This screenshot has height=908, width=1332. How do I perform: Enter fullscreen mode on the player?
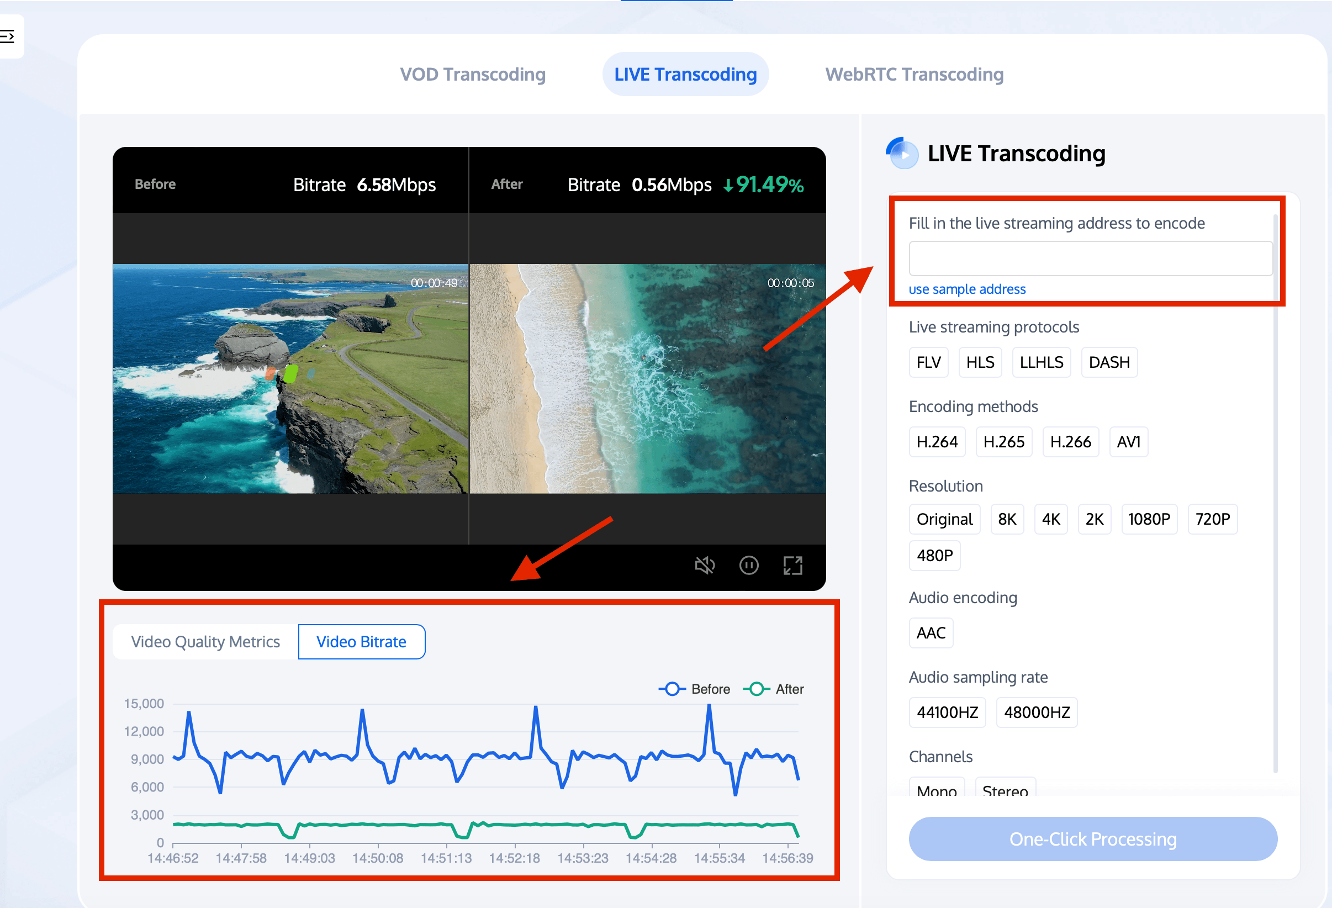coord(792,565)
